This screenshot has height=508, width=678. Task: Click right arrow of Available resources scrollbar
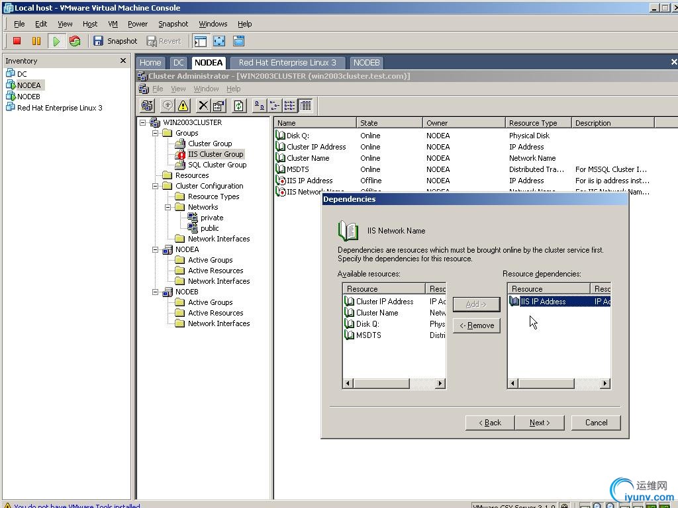(440, 384)
